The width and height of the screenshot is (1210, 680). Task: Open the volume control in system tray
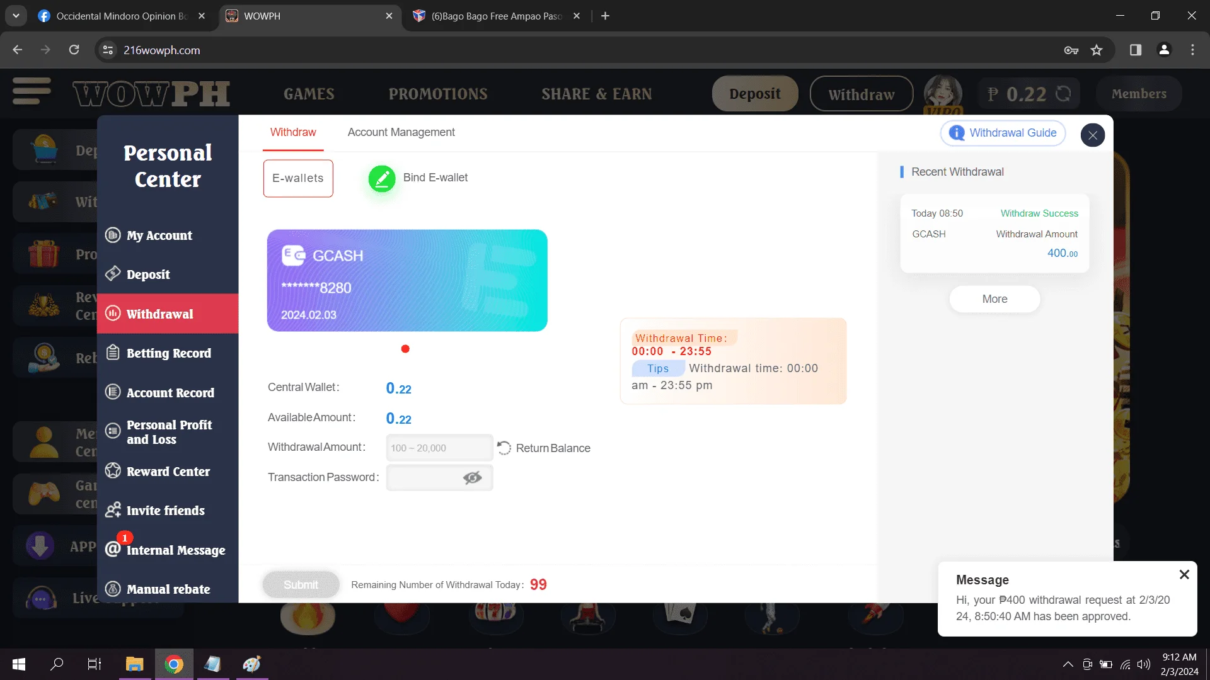[x=1144, y=664]
